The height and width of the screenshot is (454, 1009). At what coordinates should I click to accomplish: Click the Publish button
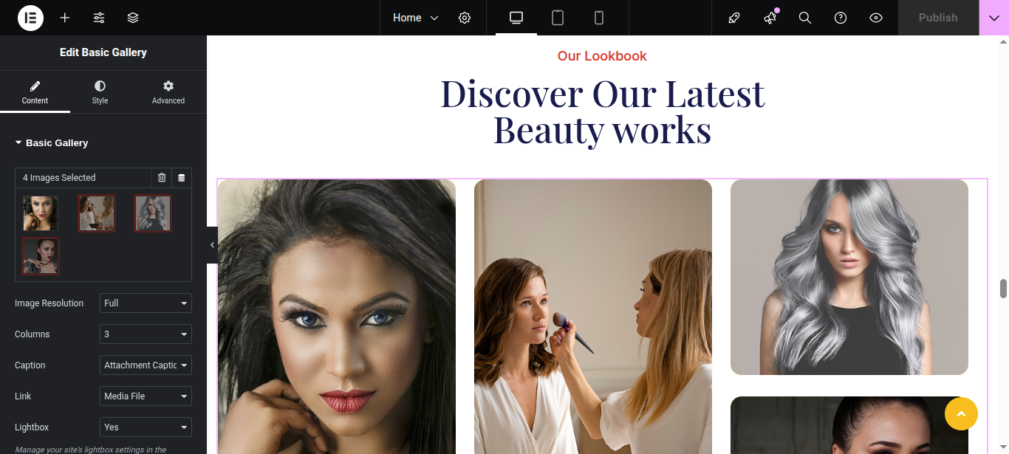[938, 18]
